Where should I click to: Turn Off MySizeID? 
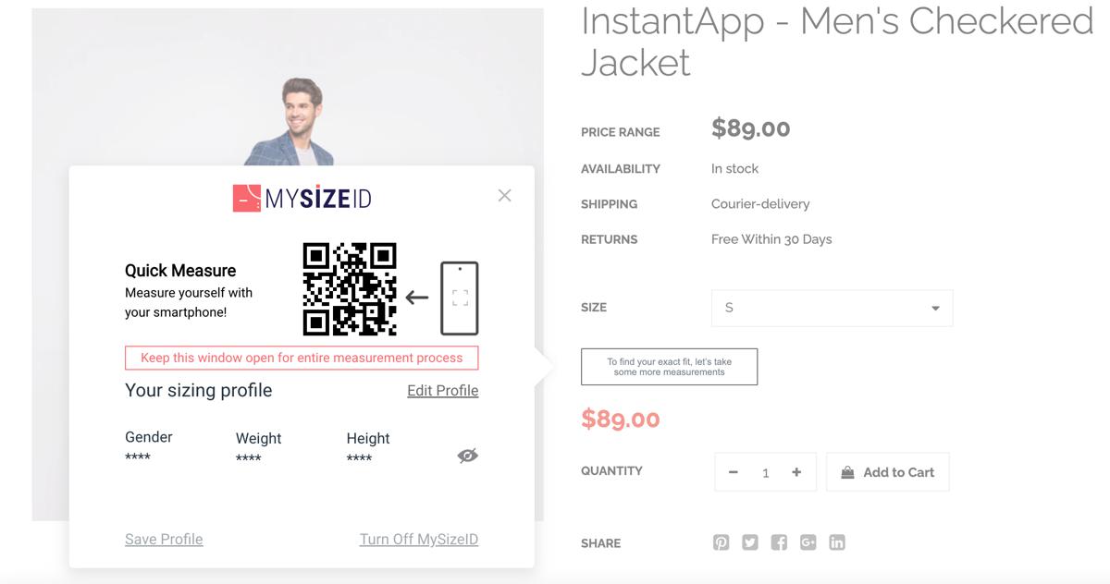[418, 540]
